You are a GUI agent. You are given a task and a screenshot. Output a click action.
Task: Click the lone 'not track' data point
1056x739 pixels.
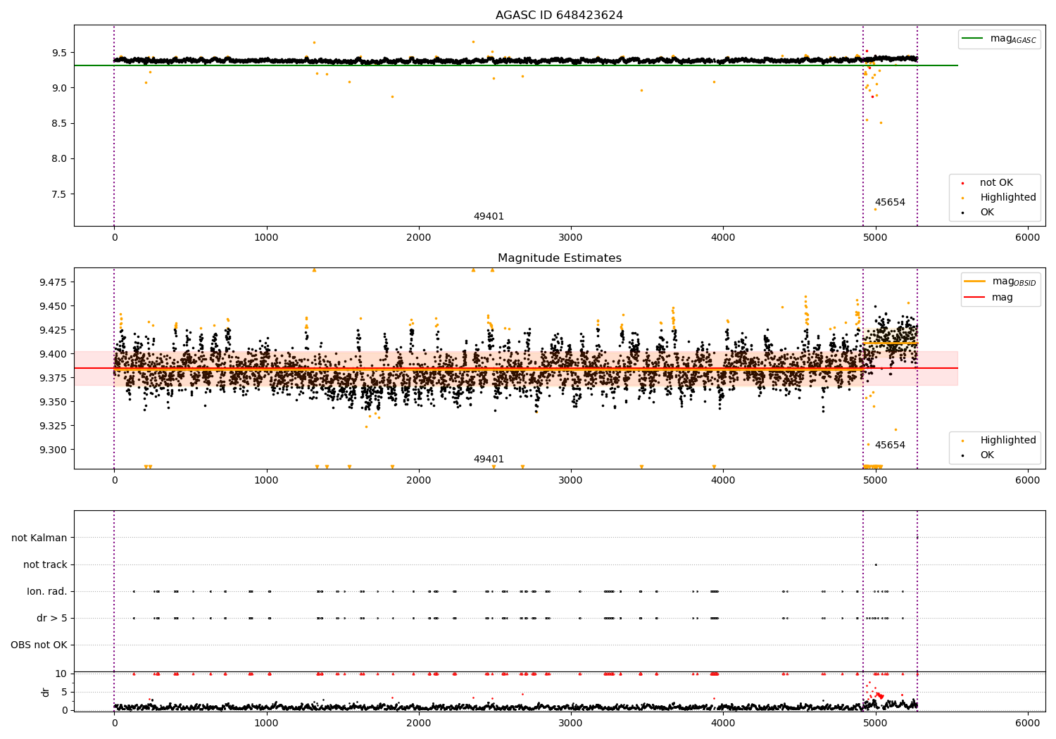pos(876,564)
